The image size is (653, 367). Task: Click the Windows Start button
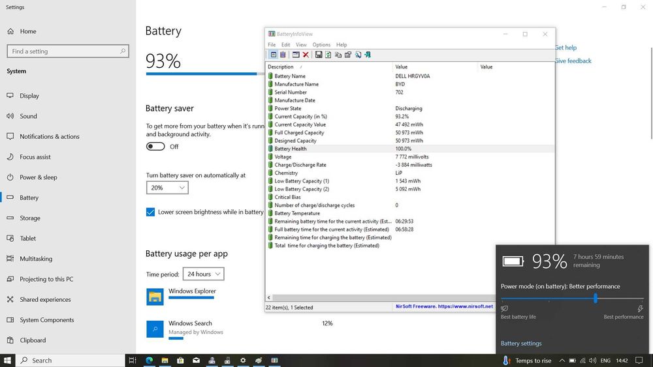coord(7,360)
